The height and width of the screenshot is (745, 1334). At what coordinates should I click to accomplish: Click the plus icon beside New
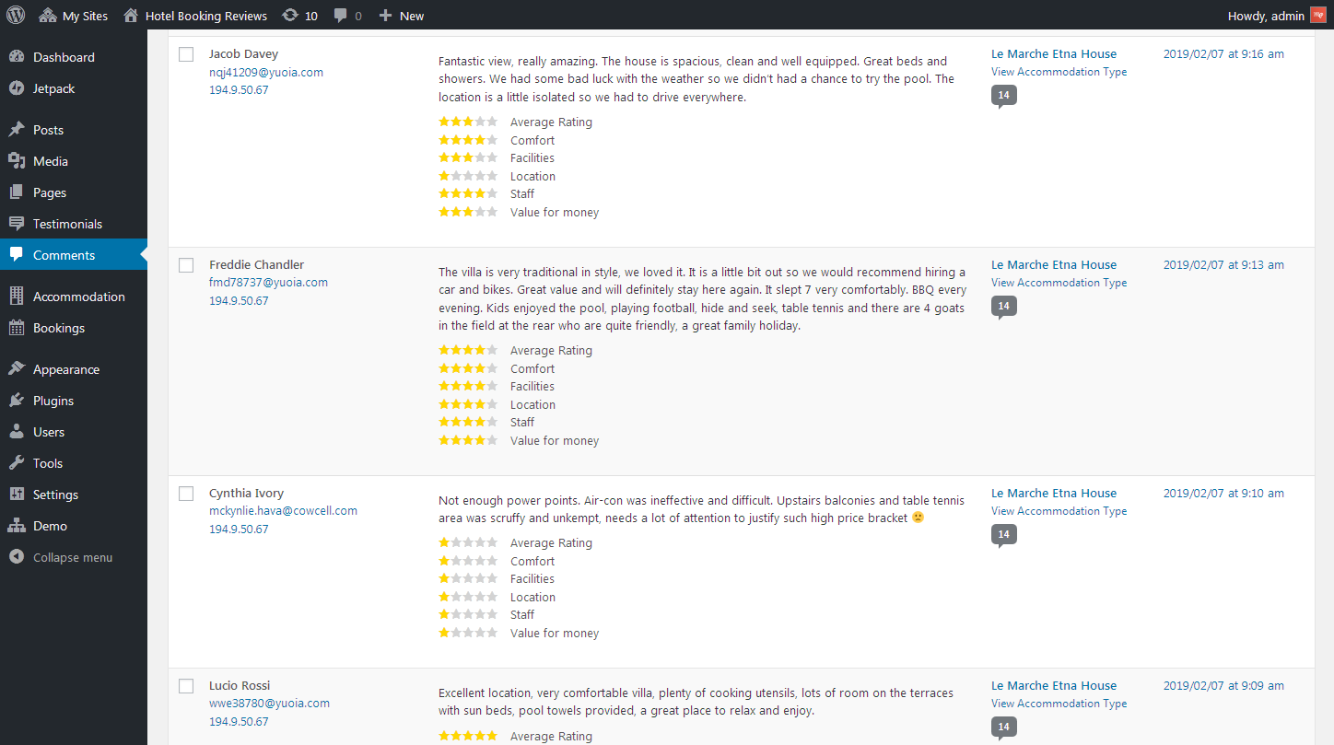tap(385, 16)
